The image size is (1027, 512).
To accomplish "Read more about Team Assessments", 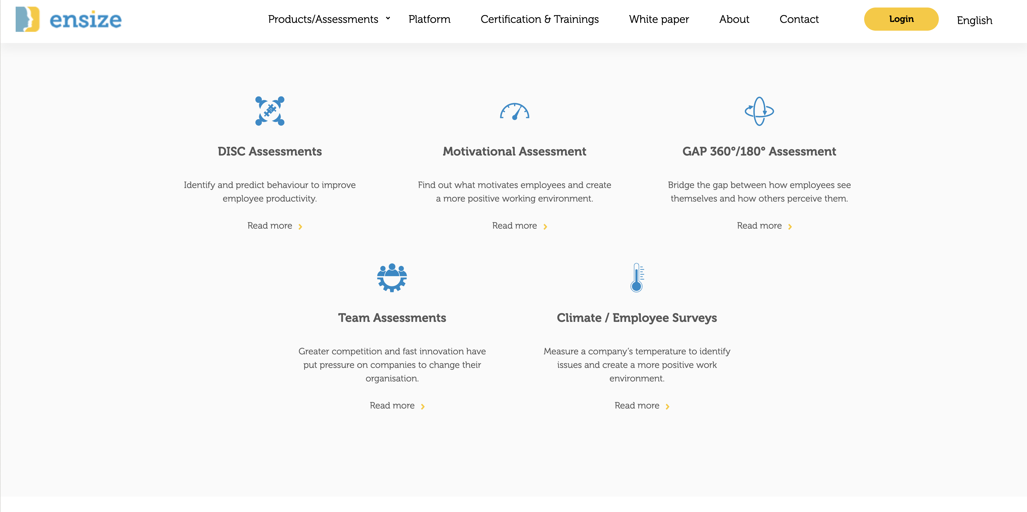I will click(x=392, y=406).
